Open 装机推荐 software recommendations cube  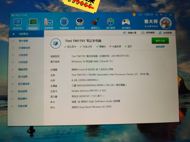pyautogui.click(x=110, y=23)
